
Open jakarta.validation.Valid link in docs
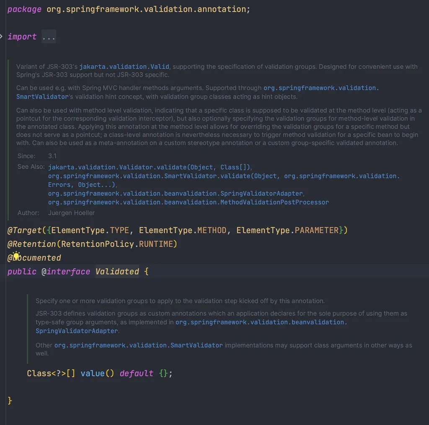pos(124,67)
